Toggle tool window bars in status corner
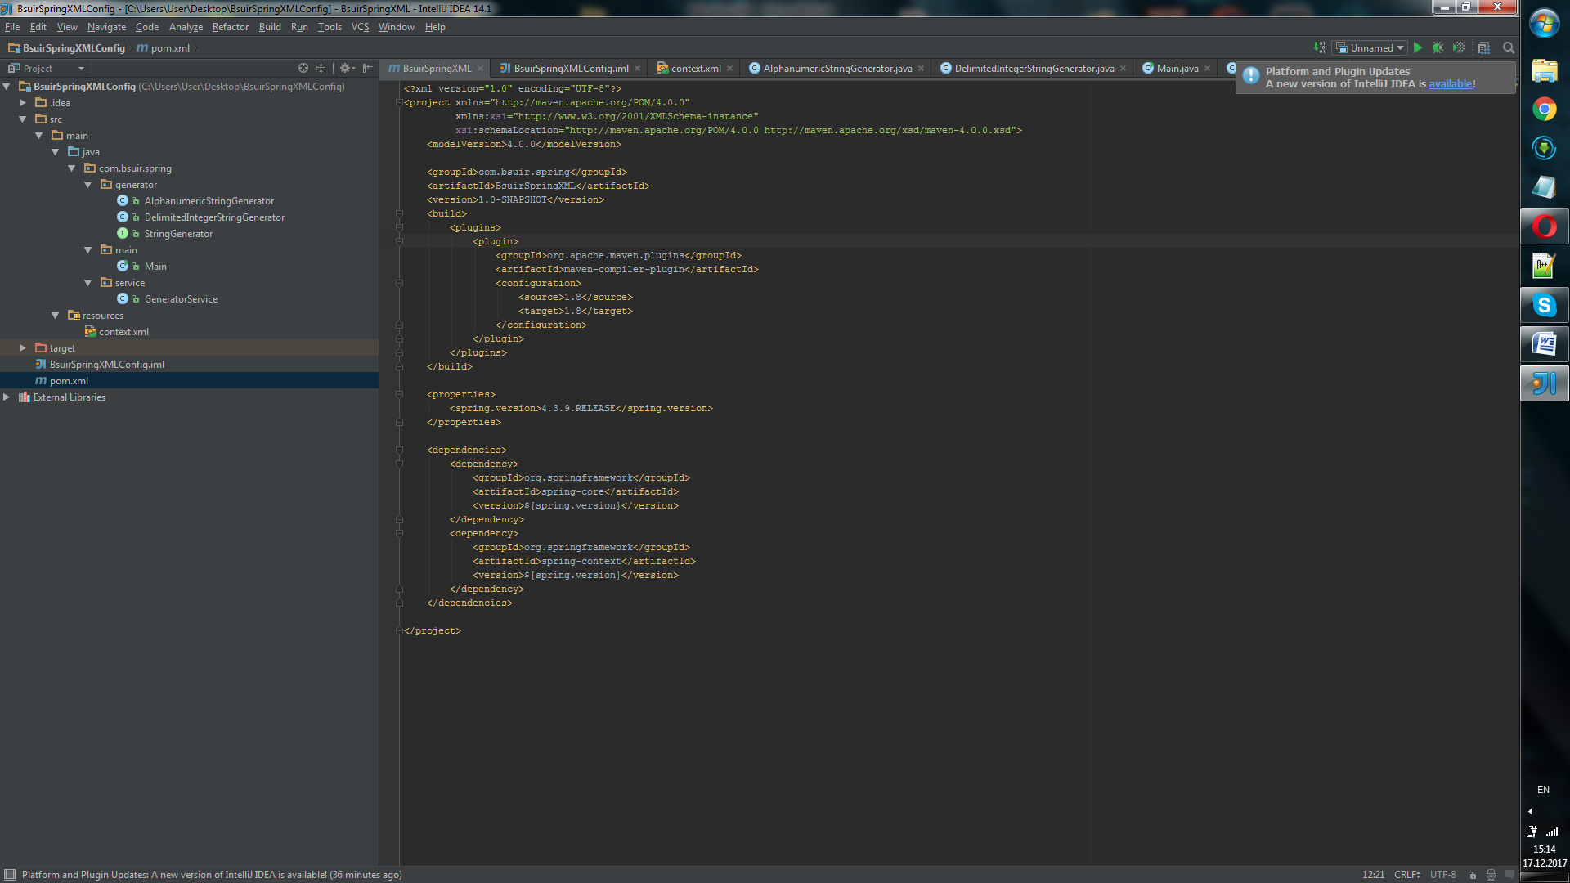Screen dimensions: 1570x883 point(10,874)
